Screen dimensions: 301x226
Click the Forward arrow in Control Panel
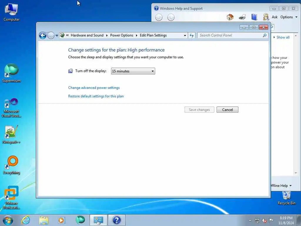click(51, 35)
